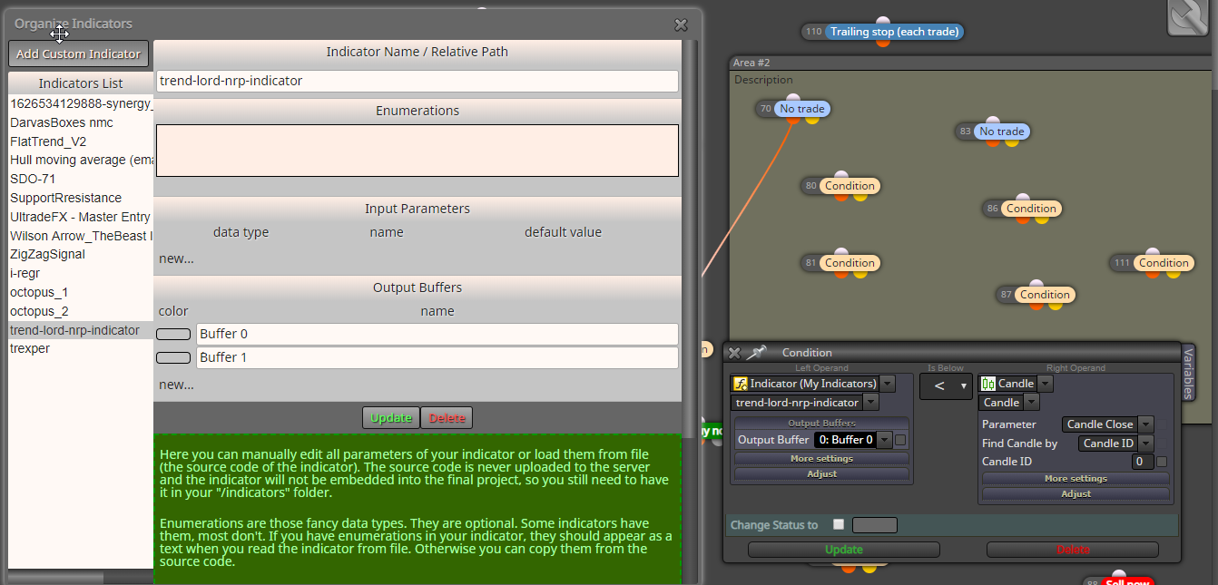Open the Output Buffer 0: Buffer 0 dropdown
This screenshot has width=1218, height=585.
tap(884, 440)
